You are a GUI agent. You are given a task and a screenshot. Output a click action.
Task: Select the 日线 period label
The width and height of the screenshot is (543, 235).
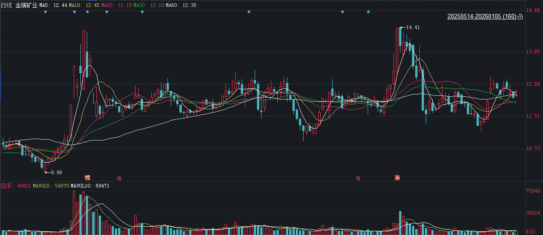6,5
